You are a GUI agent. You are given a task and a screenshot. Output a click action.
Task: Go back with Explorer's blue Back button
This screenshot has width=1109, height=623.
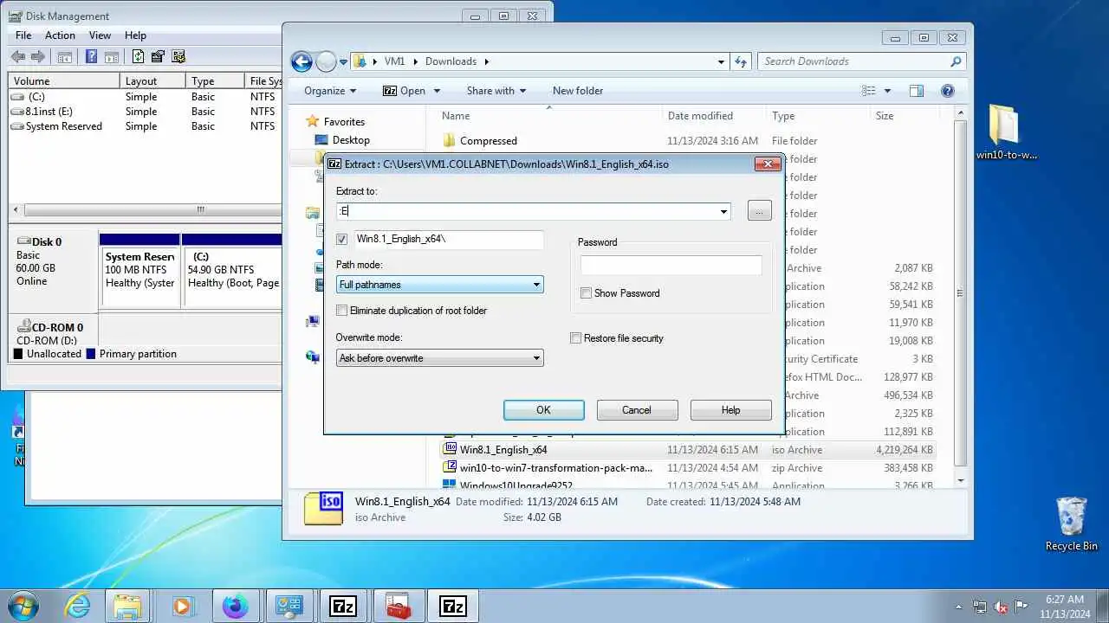click(302, 61)
